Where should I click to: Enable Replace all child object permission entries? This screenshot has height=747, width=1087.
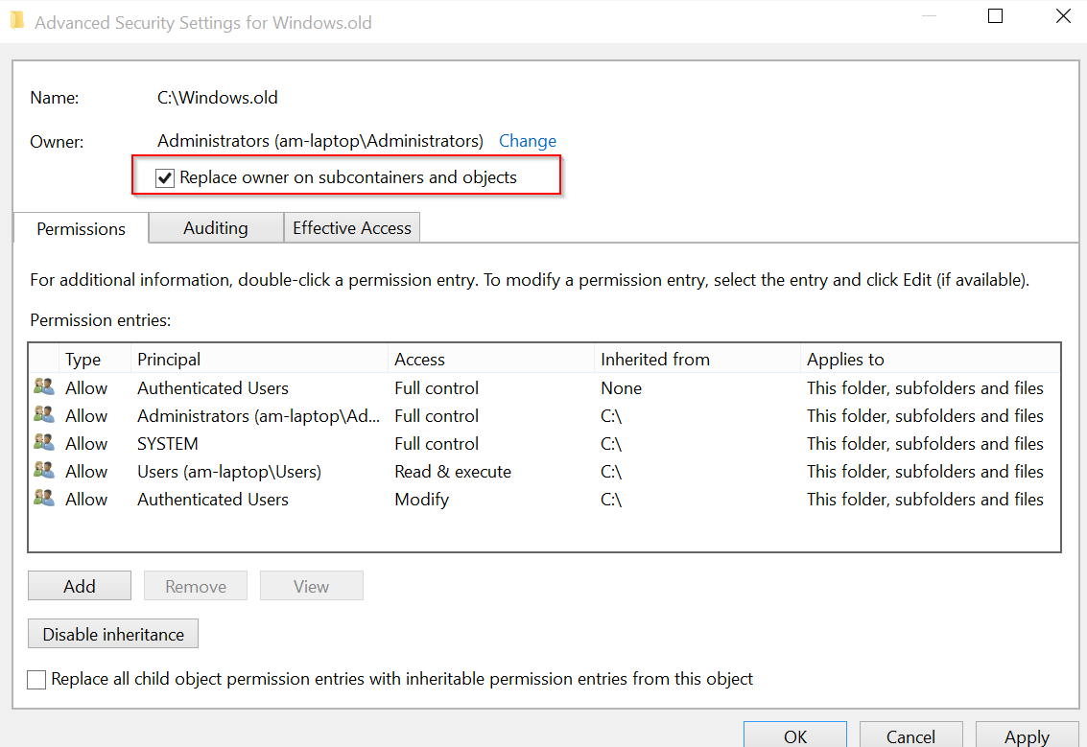(x=36, y=680)
